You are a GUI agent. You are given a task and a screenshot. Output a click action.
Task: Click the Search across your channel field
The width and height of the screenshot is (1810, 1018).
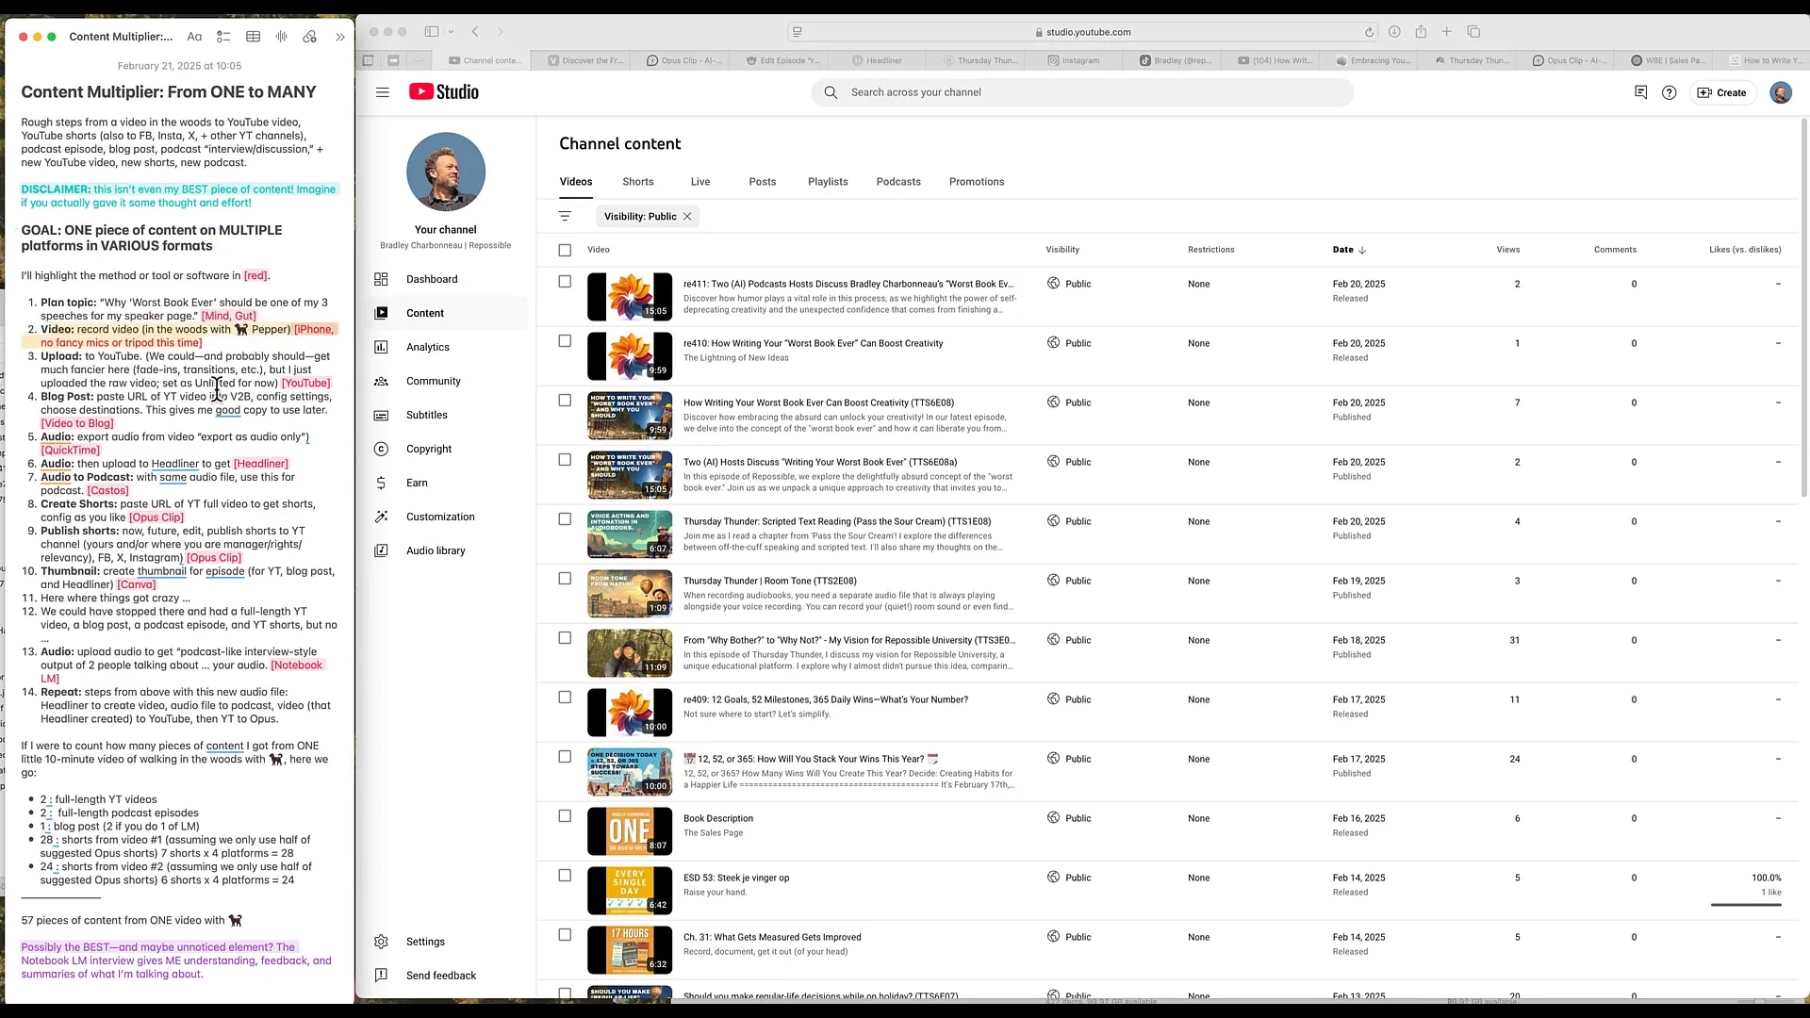1084,92
